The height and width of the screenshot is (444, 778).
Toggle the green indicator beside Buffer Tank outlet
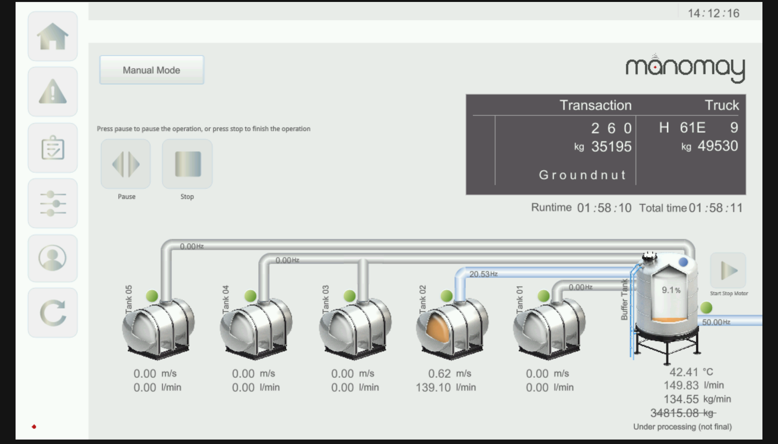coord(706,307)
